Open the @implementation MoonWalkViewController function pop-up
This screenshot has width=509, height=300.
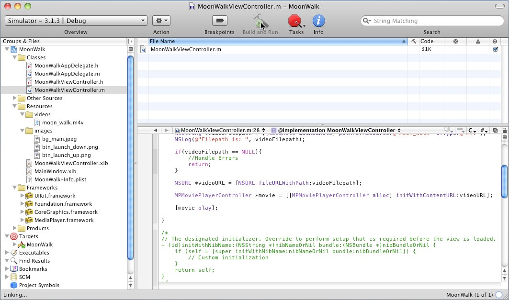336,130
